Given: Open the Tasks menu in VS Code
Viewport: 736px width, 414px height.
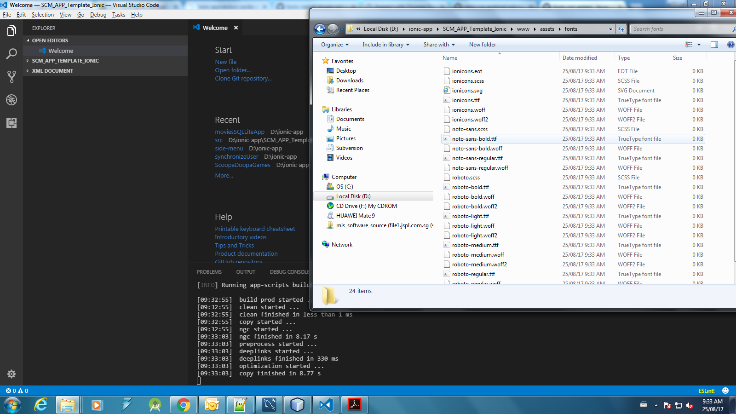Looking at the screenshot, I should click(x=119, y=15).
